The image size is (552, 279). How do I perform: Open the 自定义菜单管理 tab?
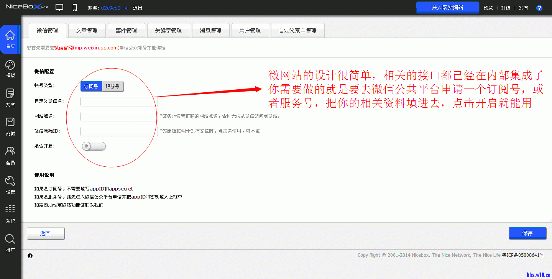(297, 30)
